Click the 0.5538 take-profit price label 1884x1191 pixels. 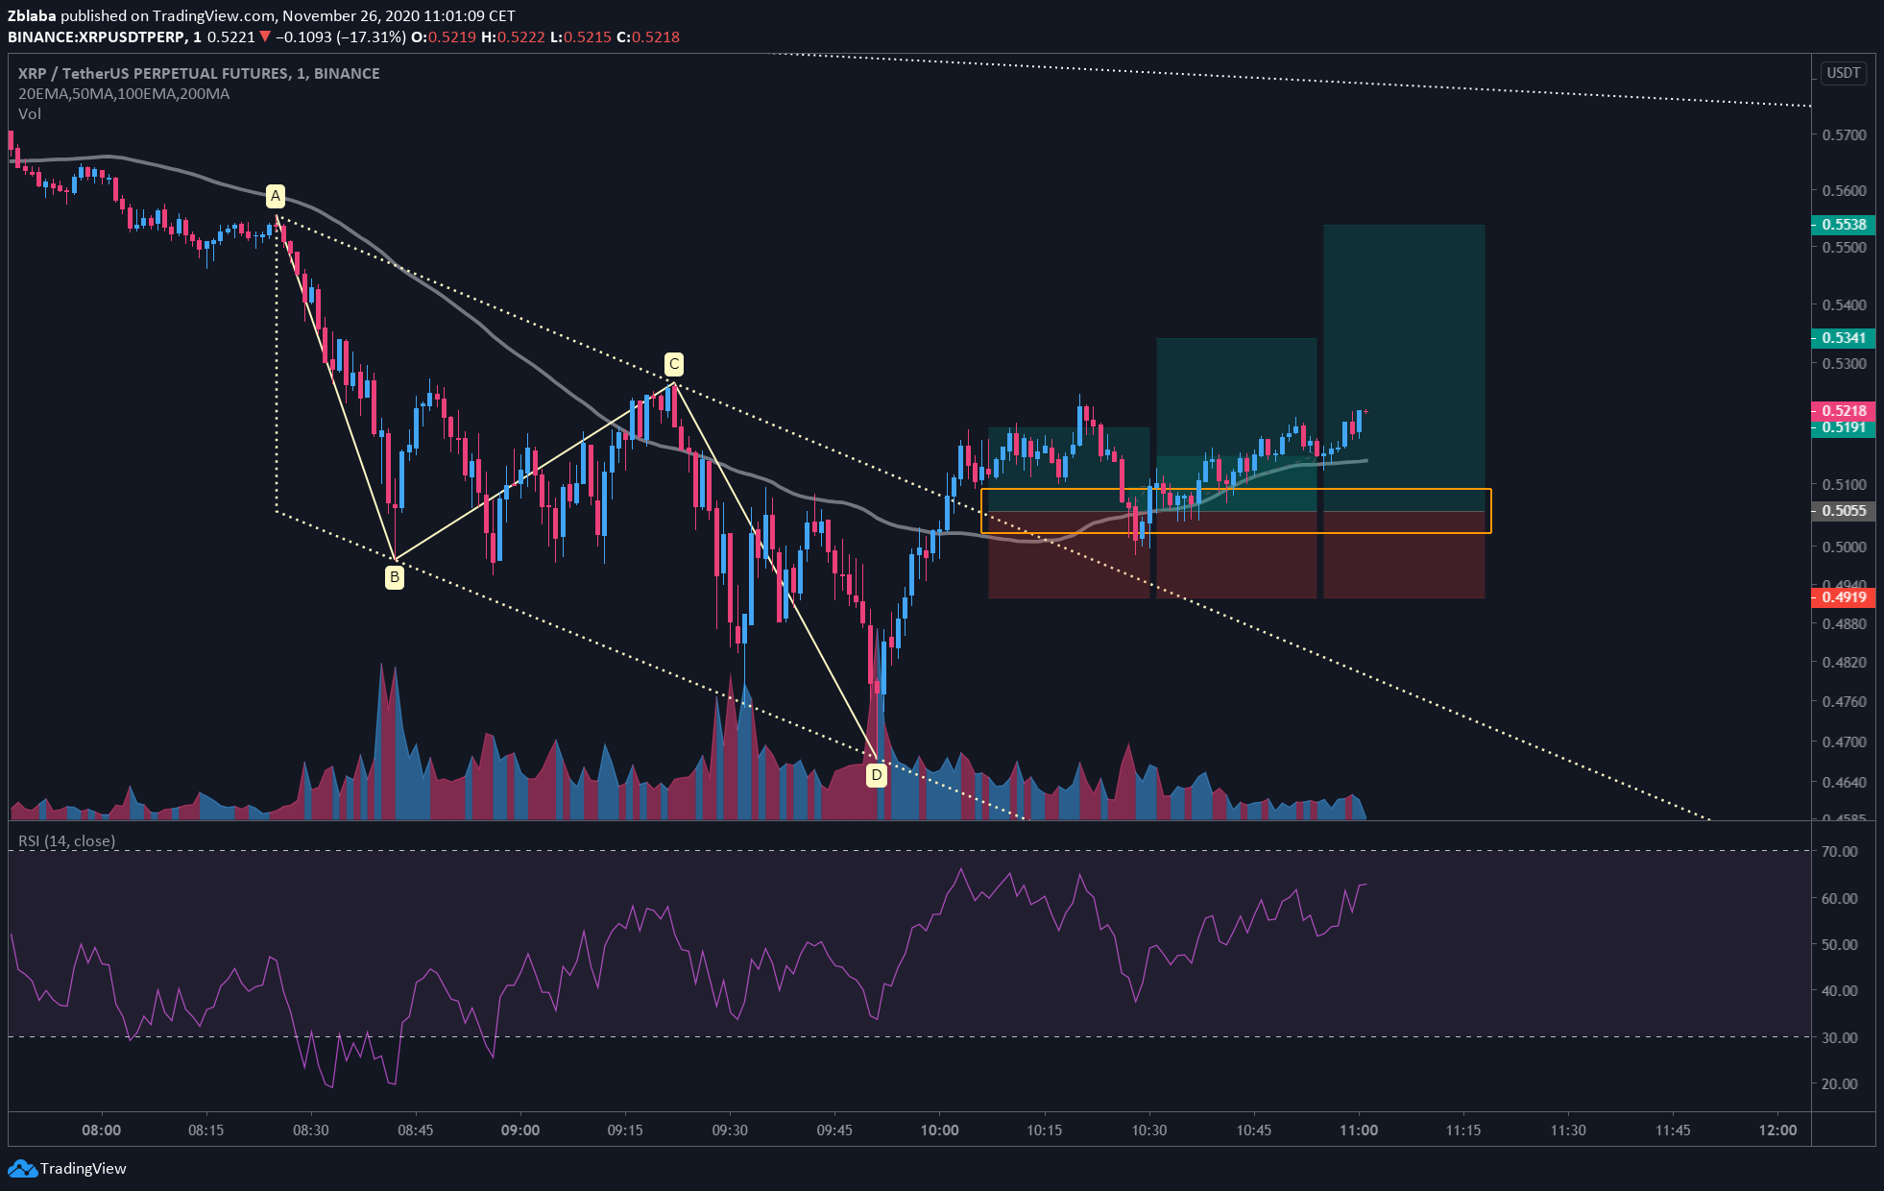[1843, 224]
